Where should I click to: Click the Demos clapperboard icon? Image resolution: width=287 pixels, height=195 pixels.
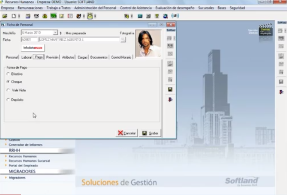point(265,30)
